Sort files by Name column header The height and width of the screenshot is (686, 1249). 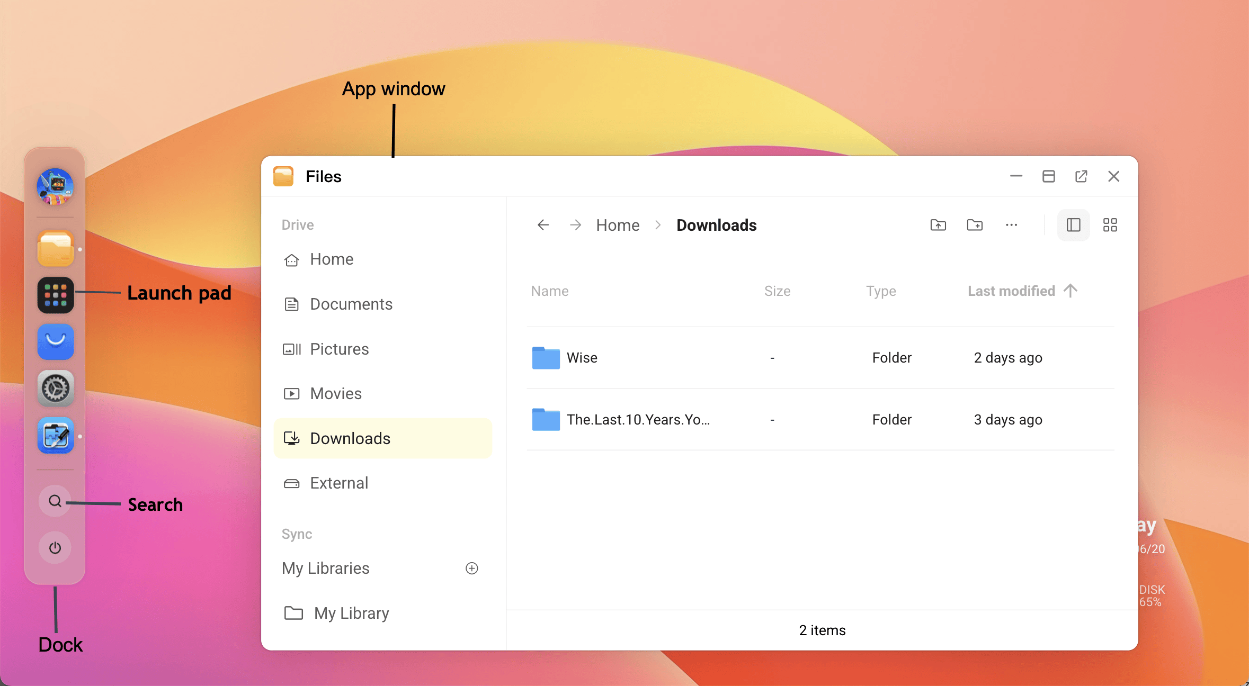point(550,291)
